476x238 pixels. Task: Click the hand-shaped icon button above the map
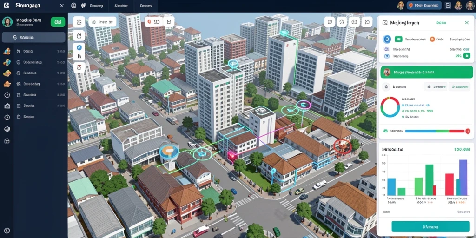[342, 22]
